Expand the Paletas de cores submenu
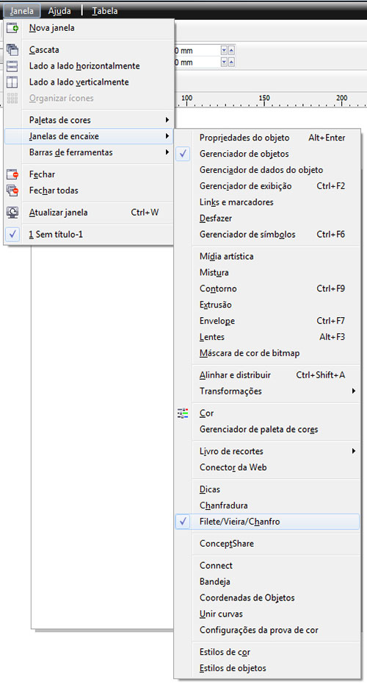This screenshot has height=685, width=367. (x=167, y=120)
